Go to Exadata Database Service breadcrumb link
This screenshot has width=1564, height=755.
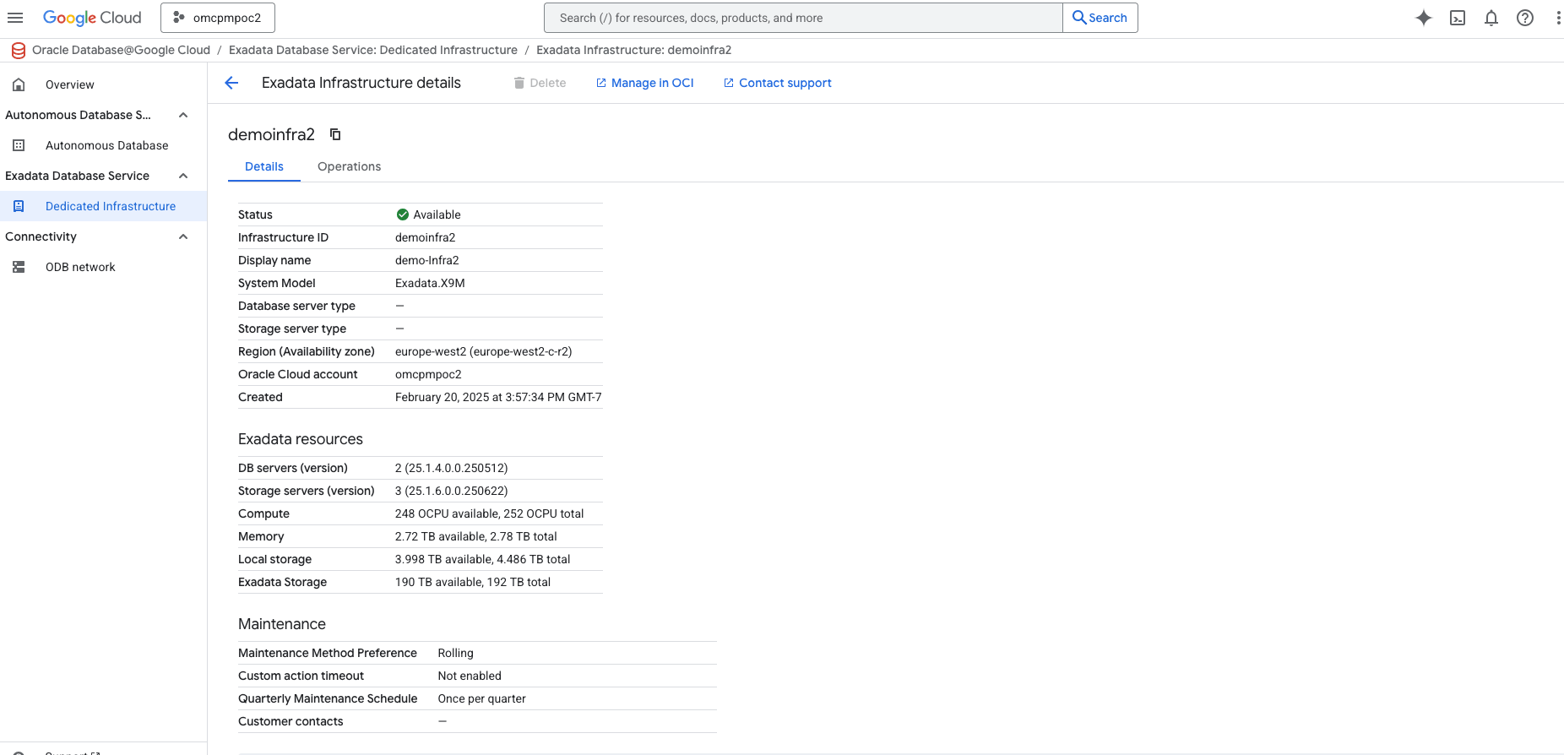(373, 50)
